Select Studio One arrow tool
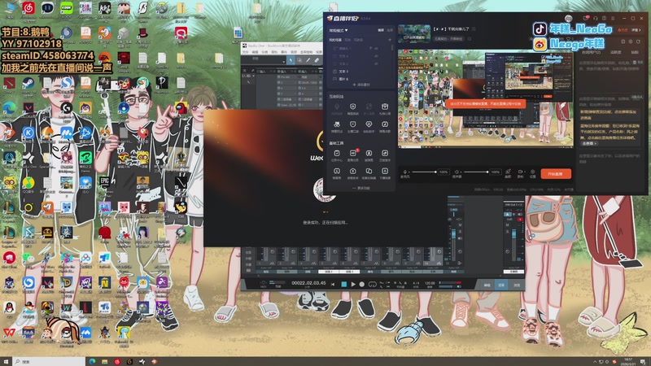The height and width of the screenshot is (366, 651). (x=291, y=59)
